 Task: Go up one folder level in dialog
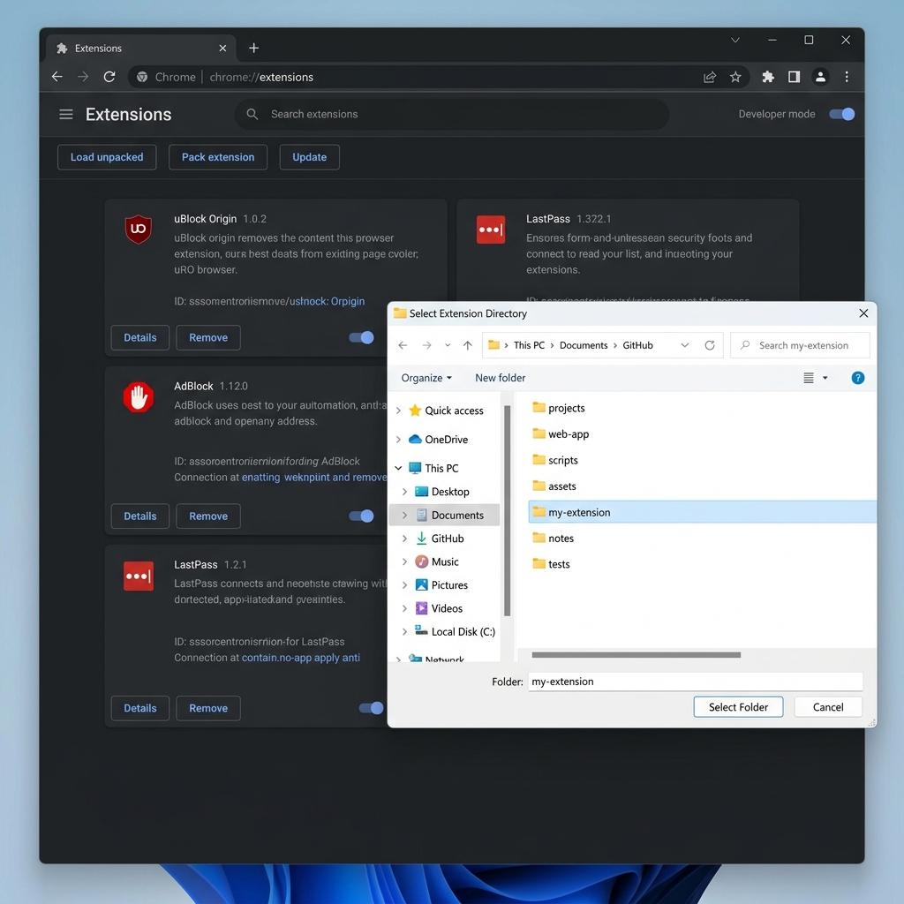(x=468, y=345)
